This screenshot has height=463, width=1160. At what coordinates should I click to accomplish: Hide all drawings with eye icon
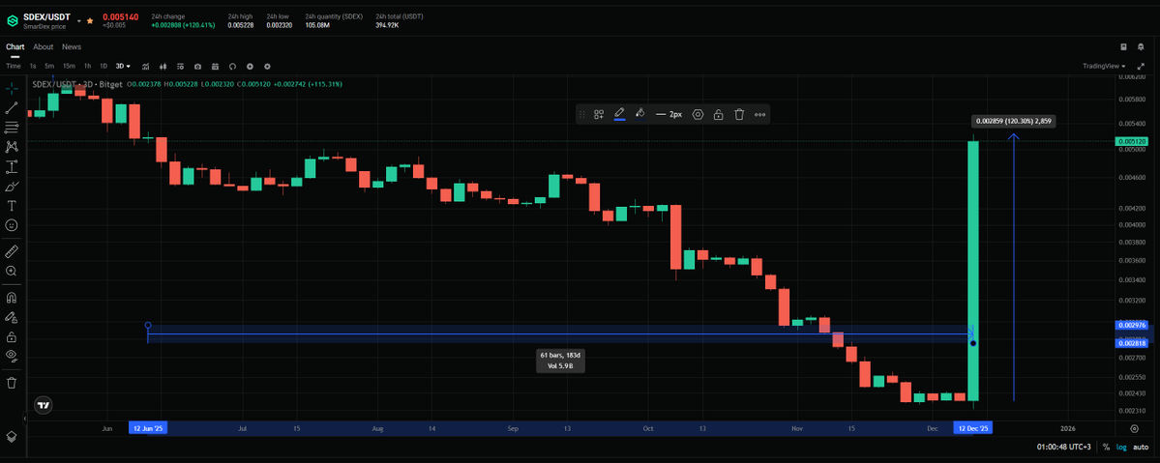click(11, 356)
